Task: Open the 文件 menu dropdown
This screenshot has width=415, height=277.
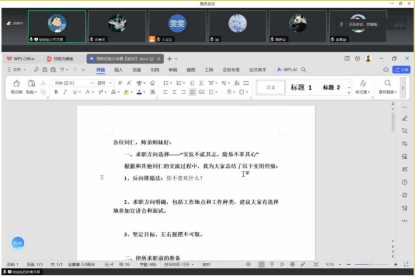Action: [x=16, y=70]
